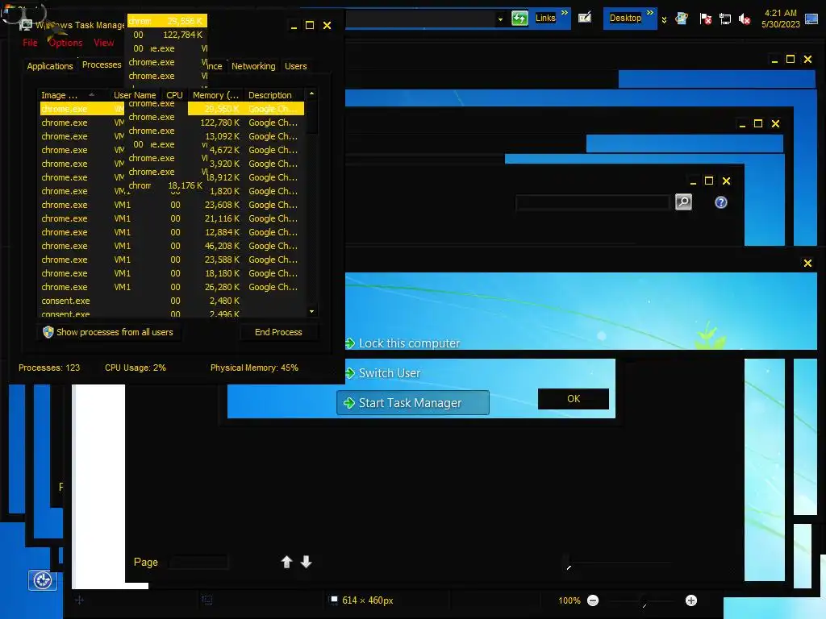This screenshot has height=619, width=826.
Task: Click the process list scroll down arrow
Action: click(x=312, y=312)
